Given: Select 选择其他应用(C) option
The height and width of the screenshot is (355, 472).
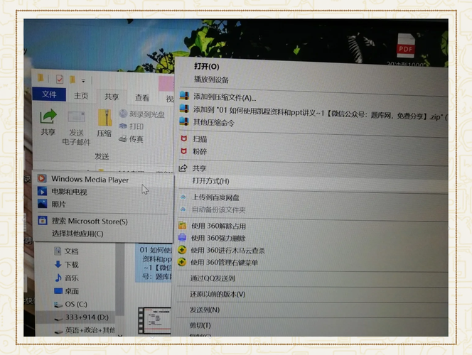Looking at the screenshot, I should click(x=103, y=234).
